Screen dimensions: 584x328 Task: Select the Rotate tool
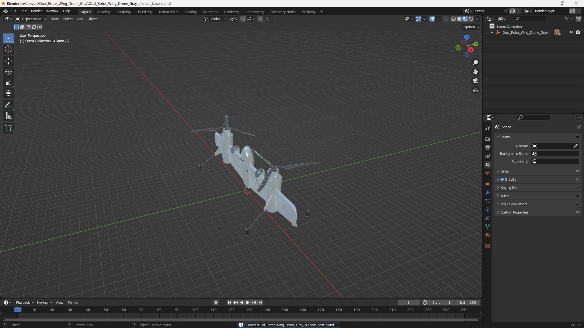[x=9, y=72]
